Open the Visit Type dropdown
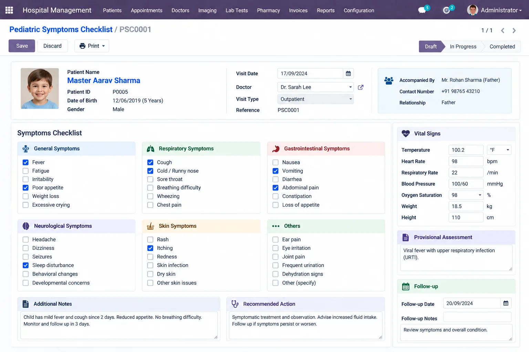 315,99
